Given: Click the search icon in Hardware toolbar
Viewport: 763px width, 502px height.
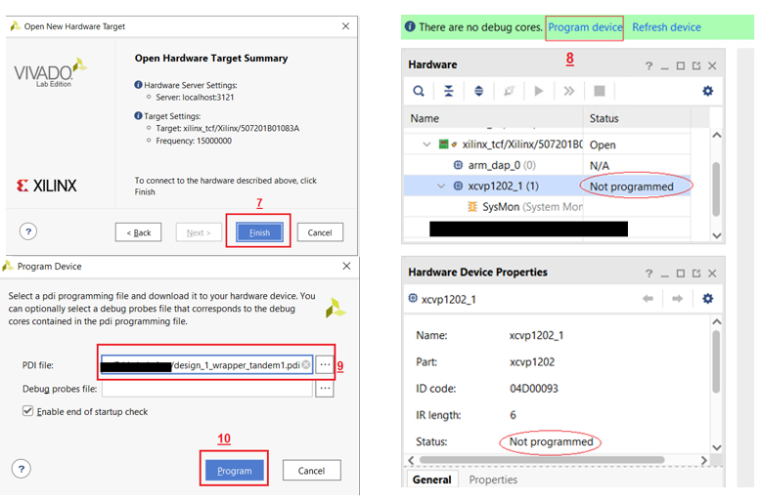Looking at the screenshot, I should pyautogui.click(x=419, y=91).
